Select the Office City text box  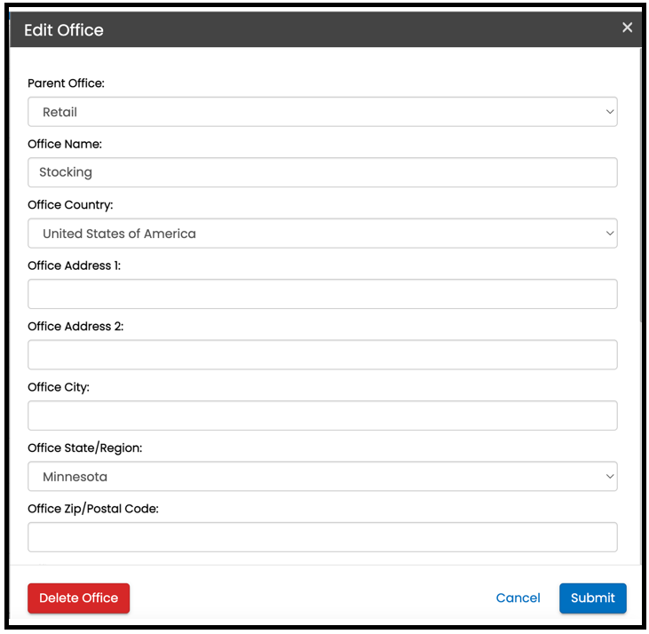(322, 416)
